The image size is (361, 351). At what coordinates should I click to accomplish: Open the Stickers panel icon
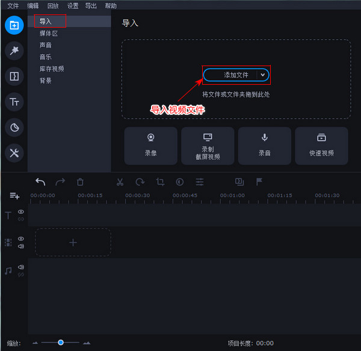[14, 127]
